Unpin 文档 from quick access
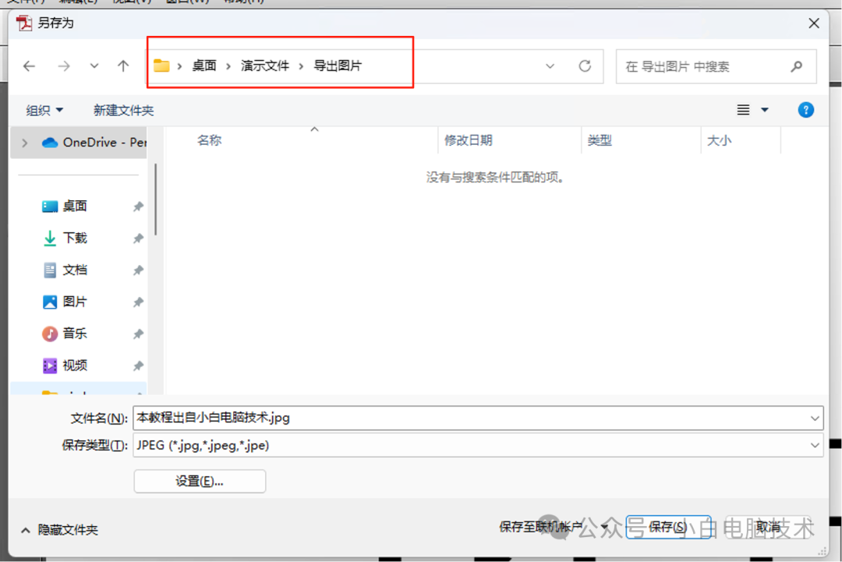The height and width of the screenshot is (562, 842). pyautogui.click(x=137, y=270)
